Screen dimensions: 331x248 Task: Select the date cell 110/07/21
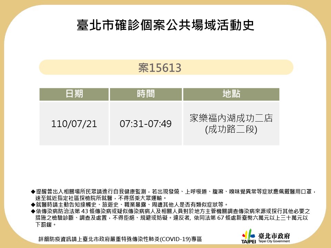tap(74, 124)
